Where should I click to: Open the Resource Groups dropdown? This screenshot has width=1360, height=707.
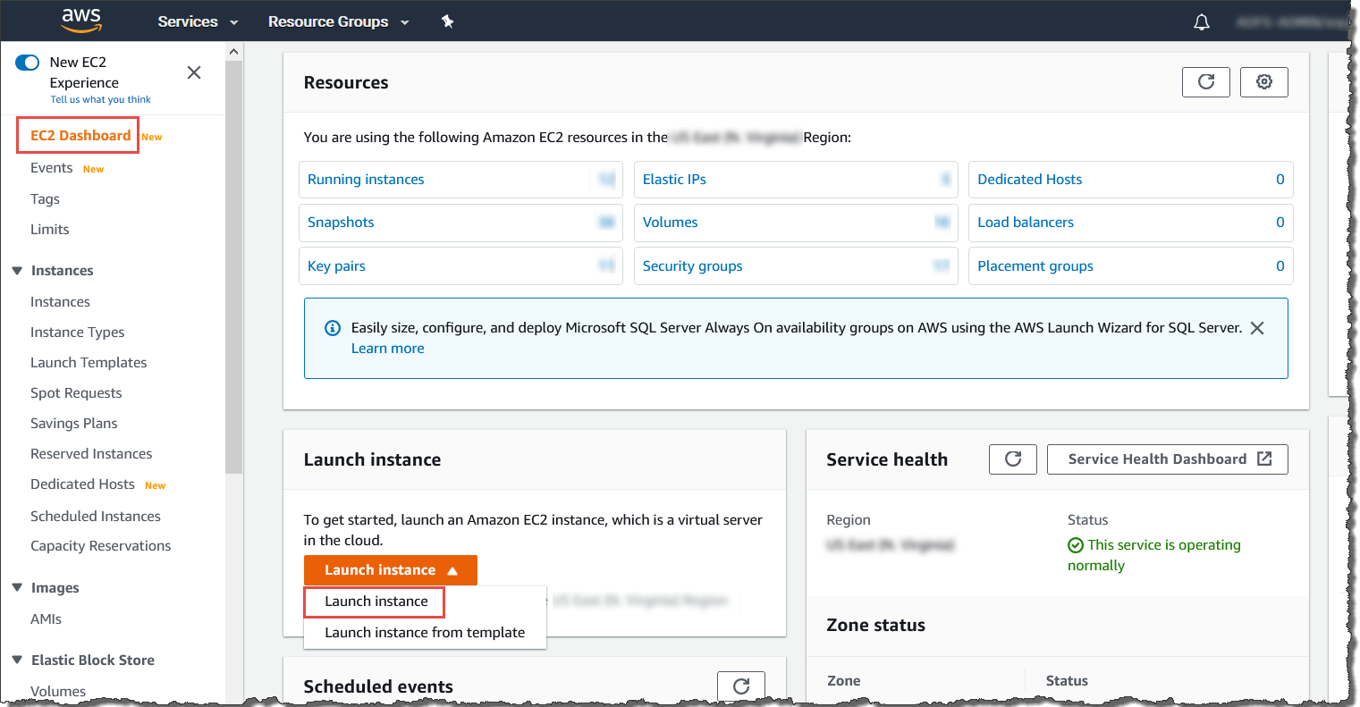pyautogui.click(x=338, y=21)
